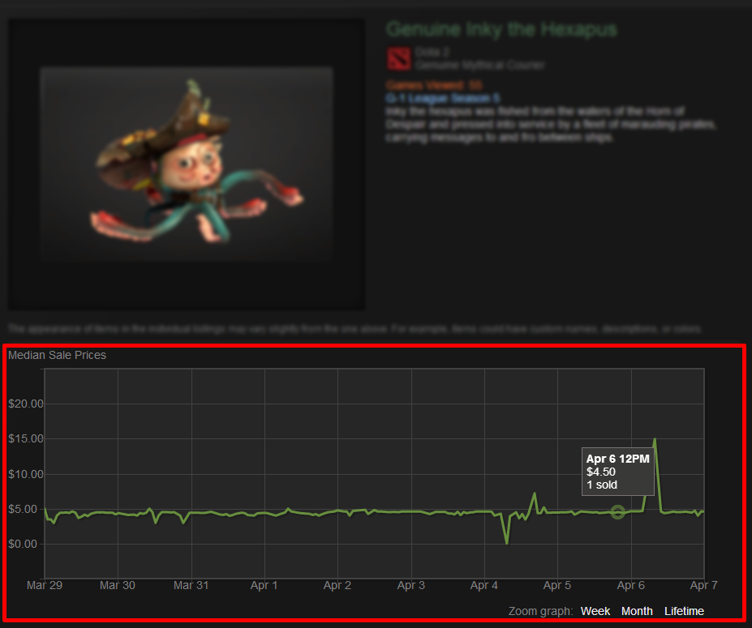Click the 'Apr 7' date label
Screen dimensions: 752x628
point(703,585)
